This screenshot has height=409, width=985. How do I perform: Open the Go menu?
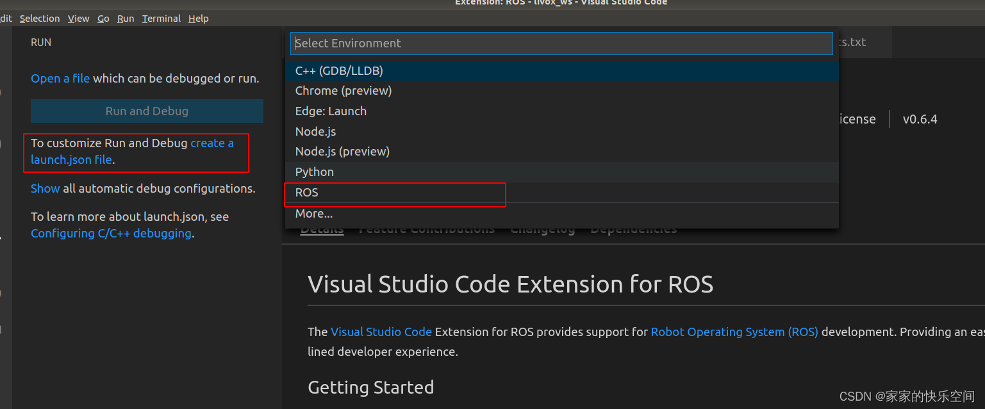tap(103, 19)
